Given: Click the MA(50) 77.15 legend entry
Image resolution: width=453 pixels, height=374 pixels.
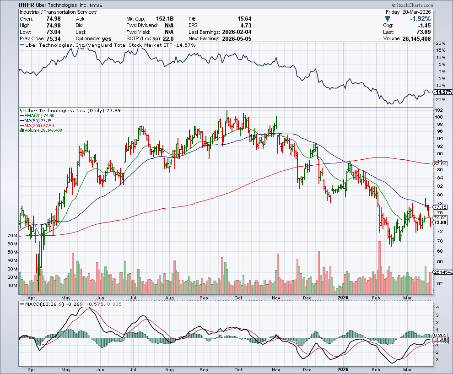Looking at the screenshot, I should (x=36, y=120).
